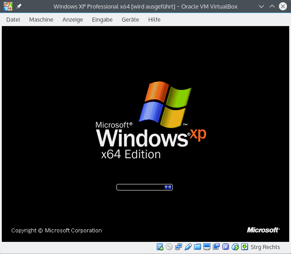
Task: Click the recording status icon
Action: pyautogui.click(x=216, y=247)
